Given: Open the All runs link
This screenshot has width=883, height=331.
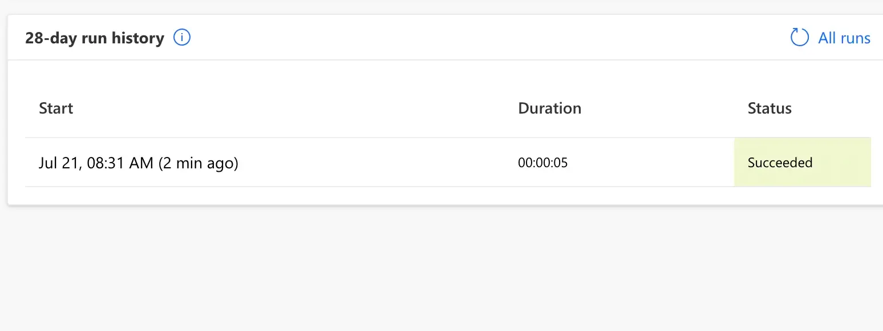Looking at the screenshot, I should (x=844, y=38).
